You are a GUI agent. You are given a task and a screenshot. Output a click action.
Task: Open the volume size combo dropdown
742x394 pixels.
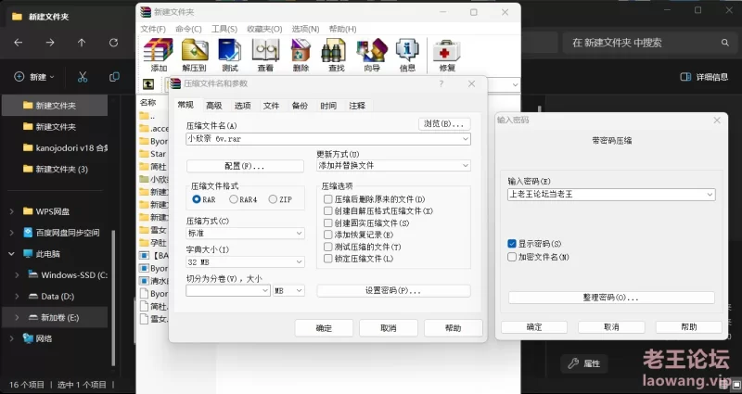click(265, 290)
